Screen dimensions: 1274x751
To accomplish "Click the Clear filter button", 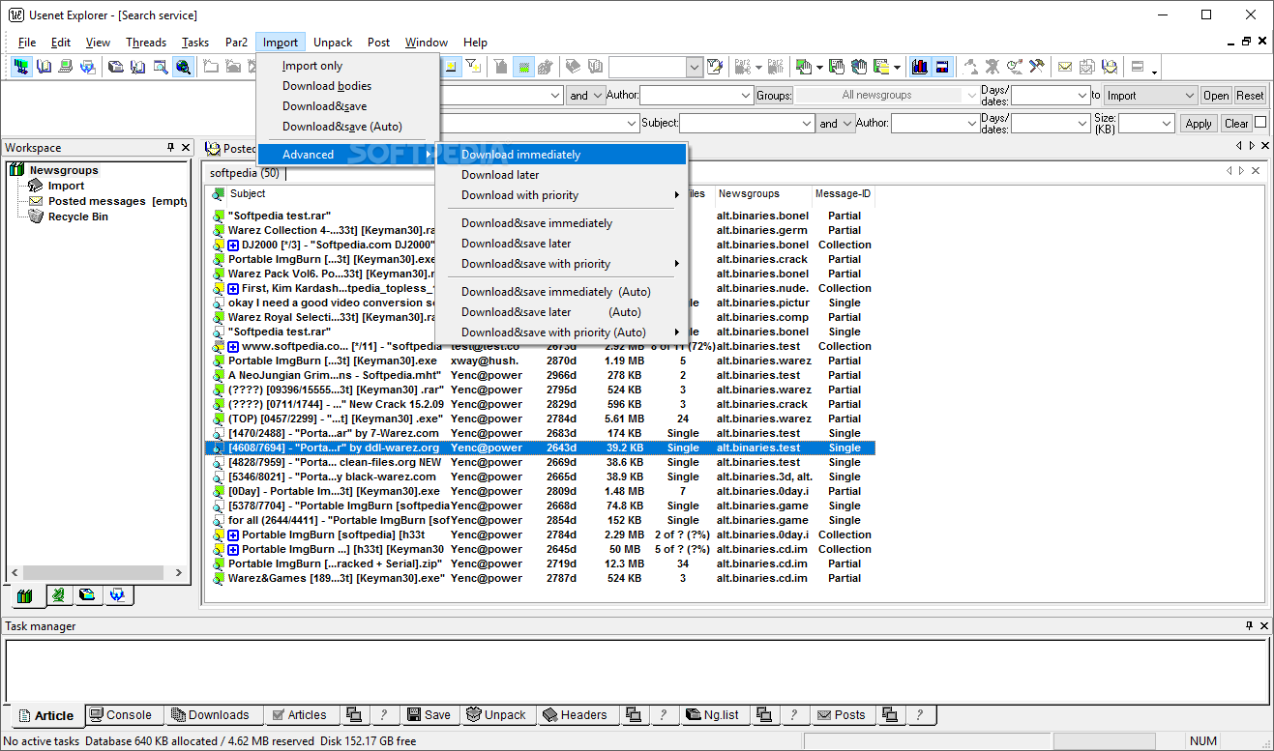I will tap(1236, 123).
